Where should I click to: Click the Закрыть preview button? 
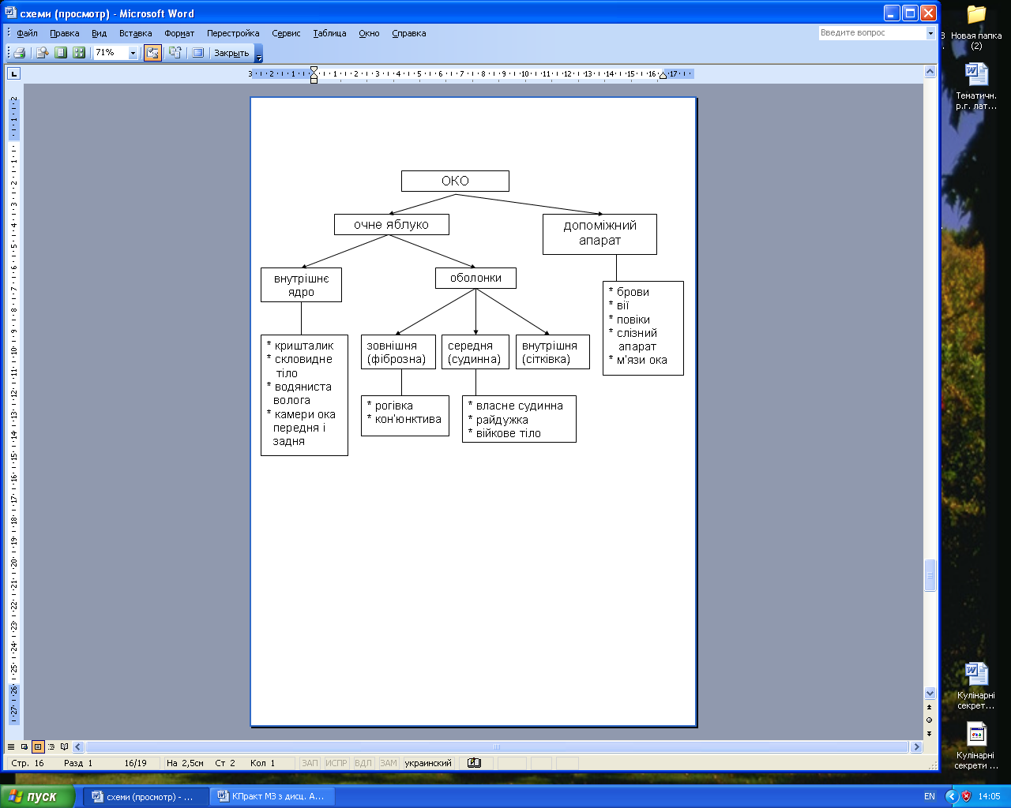[231, 53]
